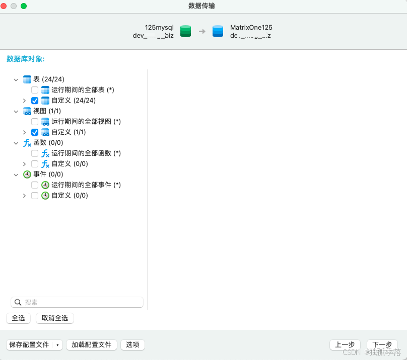407x360 pixels.
Task: Check the 运行期间的全部事件 checkbox
Action: click(x=34, y=185)
